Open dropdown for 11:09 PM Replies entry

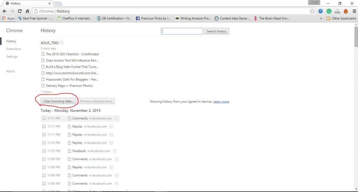point(111,167)
